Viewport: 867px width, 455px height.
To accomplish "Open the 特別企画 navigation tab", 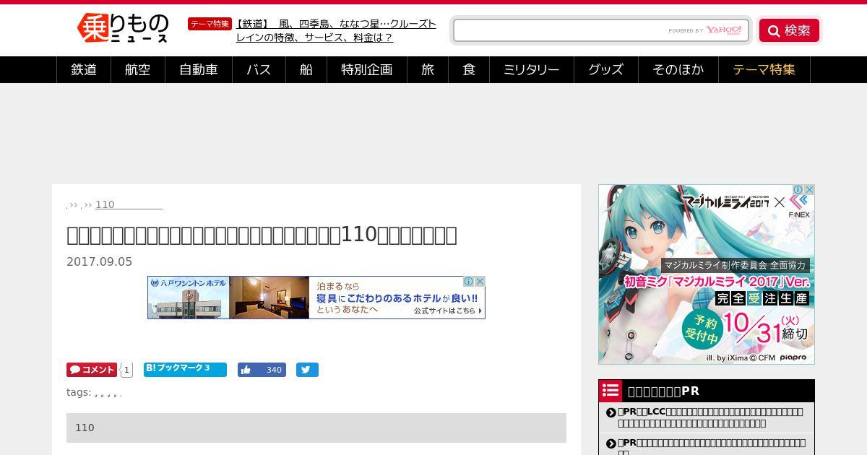I will tap(367, 69).
